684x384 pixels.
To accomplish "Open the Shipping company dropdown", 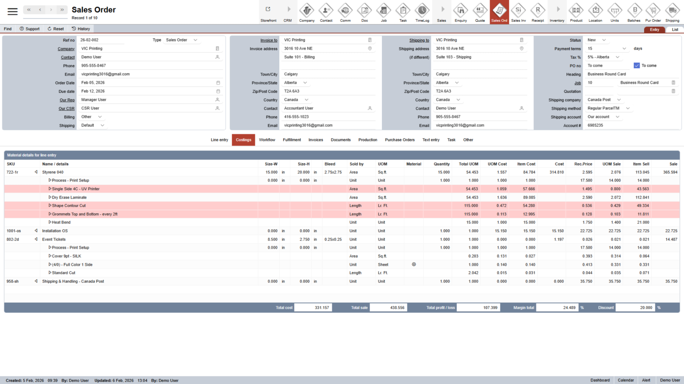I will pyautogui.click(x=619, y=100).
